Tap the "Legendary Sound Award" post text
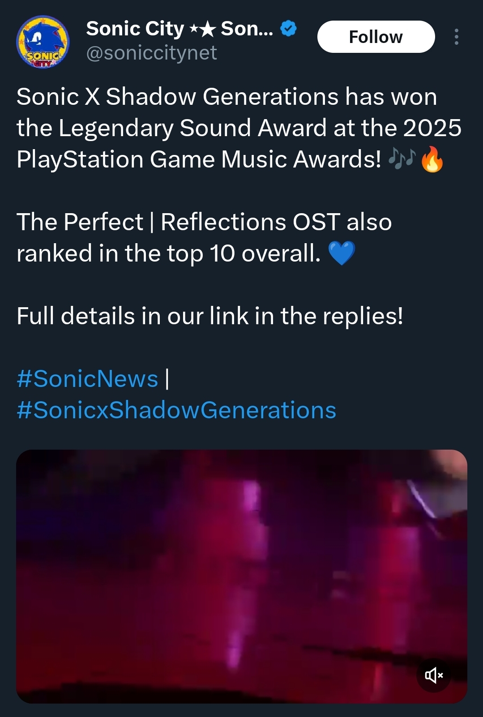 click(x=192, y=128)
